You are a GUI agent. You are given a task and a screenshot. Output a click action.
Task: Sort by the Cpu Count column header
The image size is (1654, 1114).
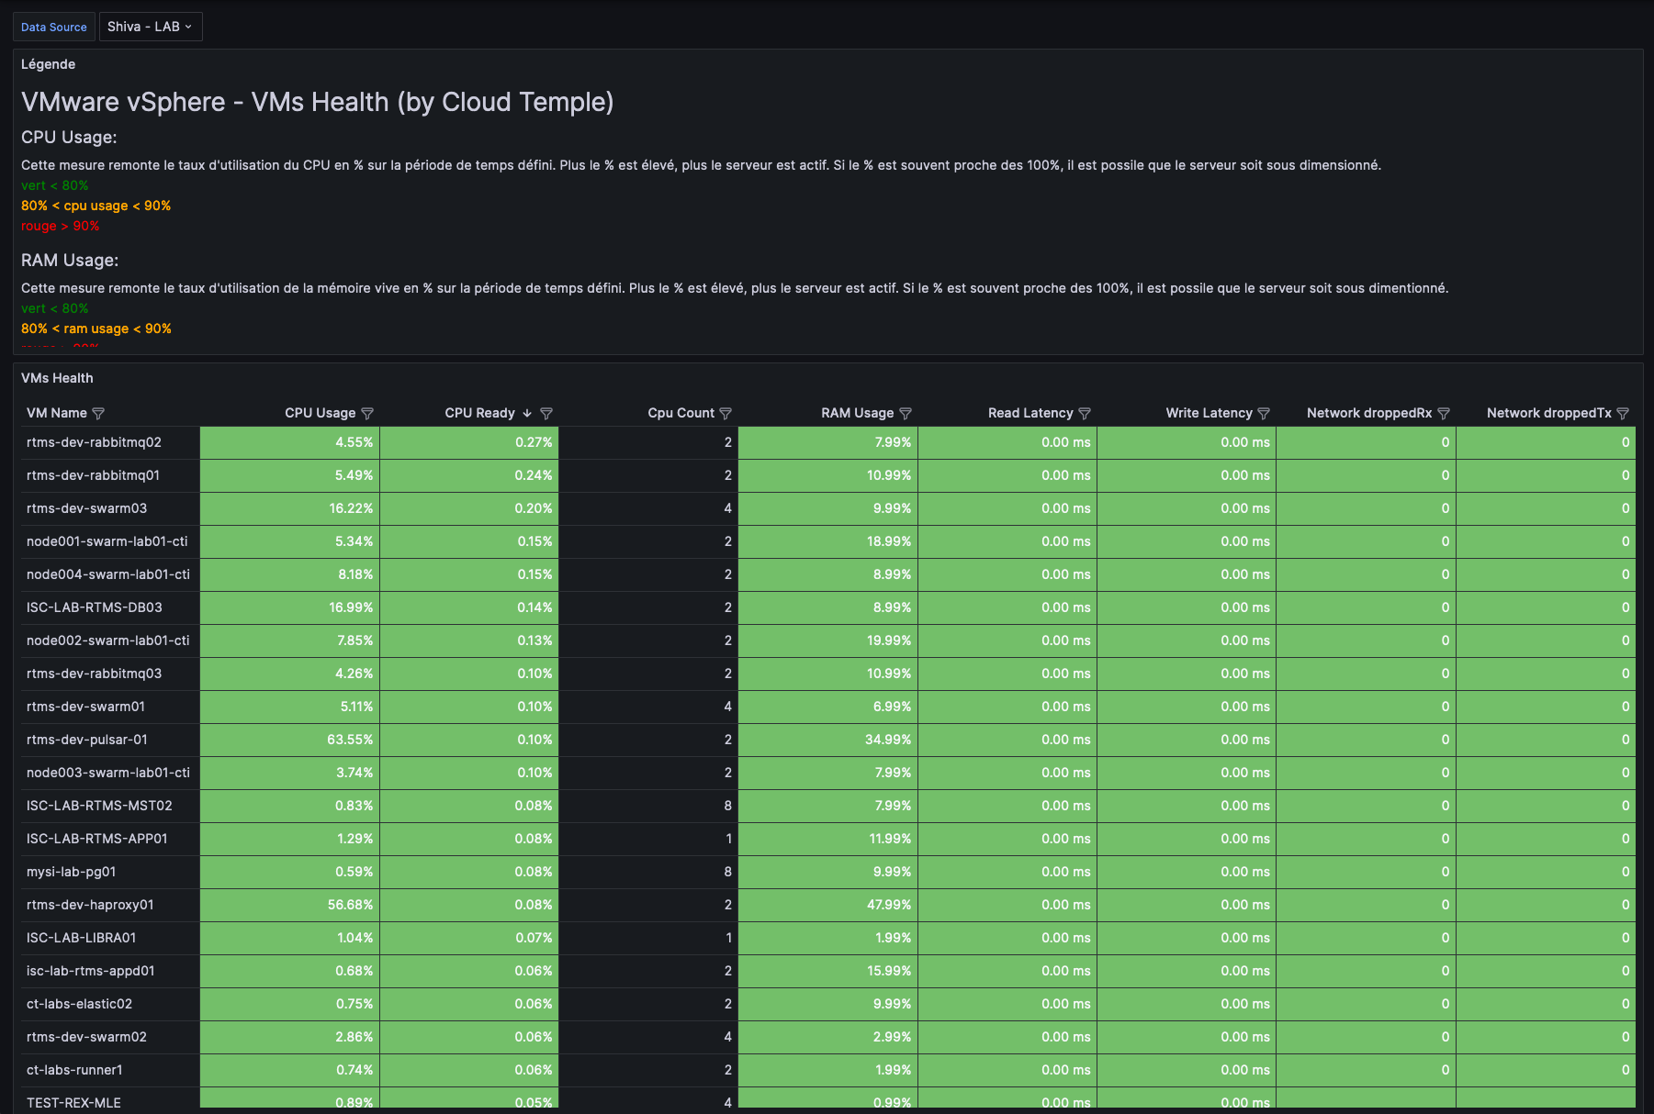[681, 413]
